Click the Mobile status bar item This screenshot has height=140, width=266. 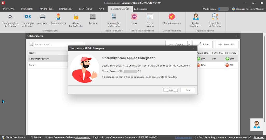pyautogui.click(x=36, y=137)
